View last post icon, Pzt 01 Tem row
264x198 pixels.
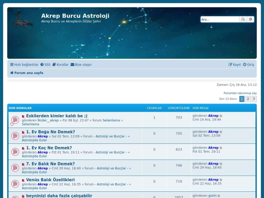[x=221, y=148]
